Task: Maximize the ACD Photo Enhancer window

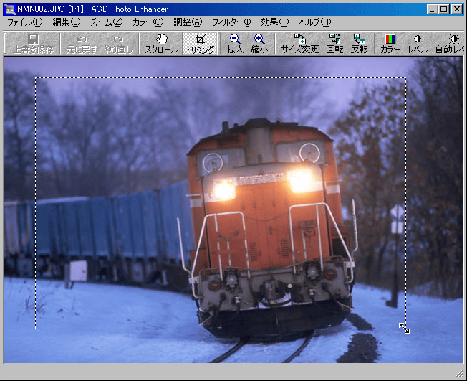Action: coord(444,9)
